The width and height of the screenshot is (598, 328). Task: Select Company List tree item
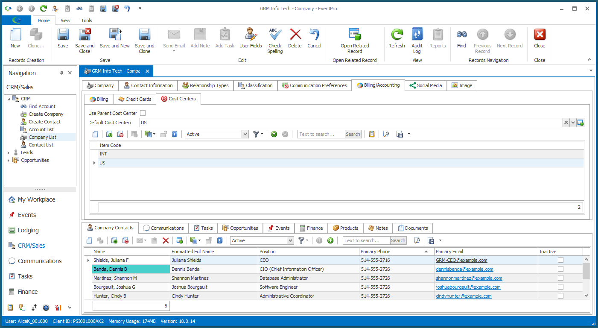tap(42, 137)
